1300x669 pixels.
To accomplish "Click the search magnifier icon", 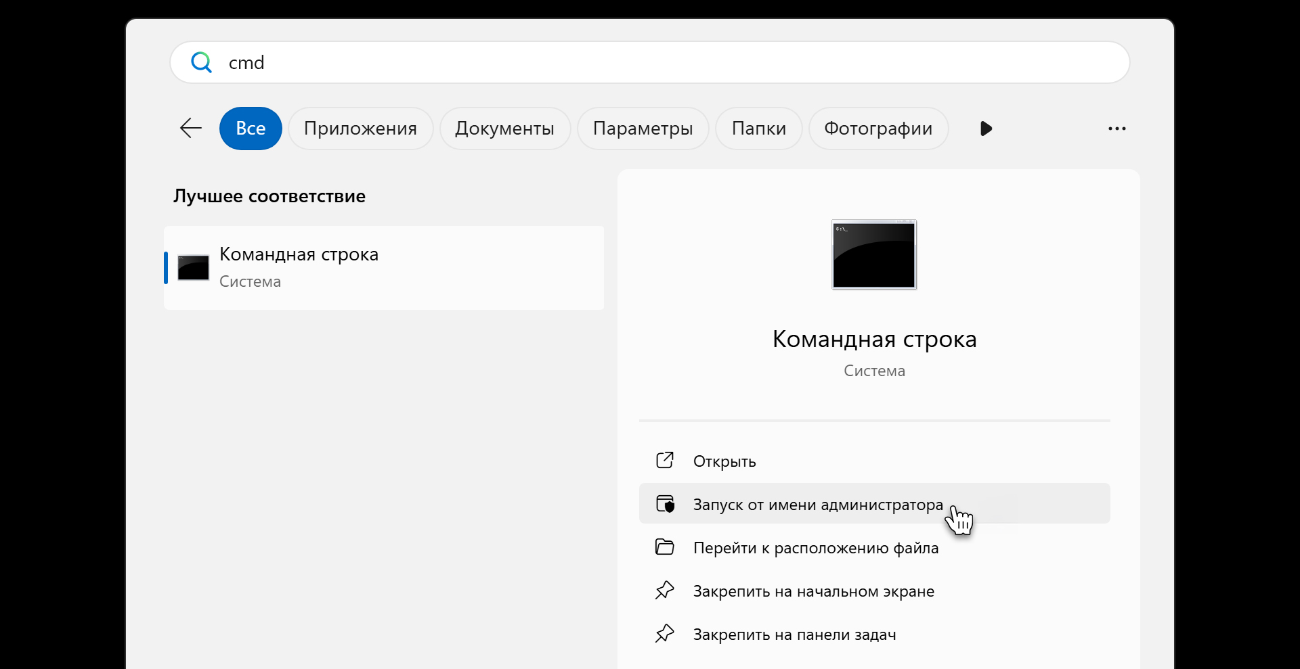I will pyautogui.click(x=201, y=62).
